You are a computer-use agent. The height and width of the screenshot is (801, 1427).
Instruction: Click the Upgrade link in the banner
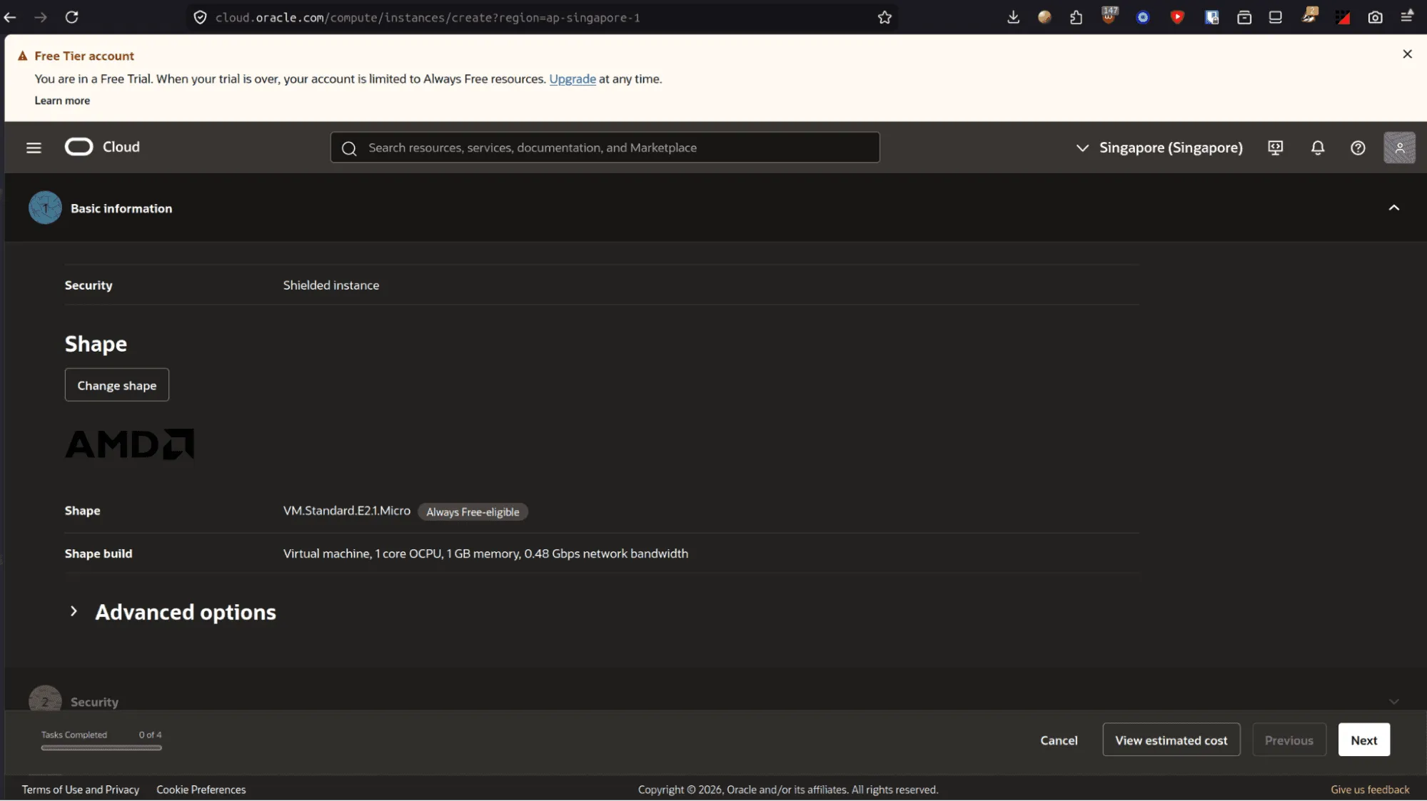573,79
